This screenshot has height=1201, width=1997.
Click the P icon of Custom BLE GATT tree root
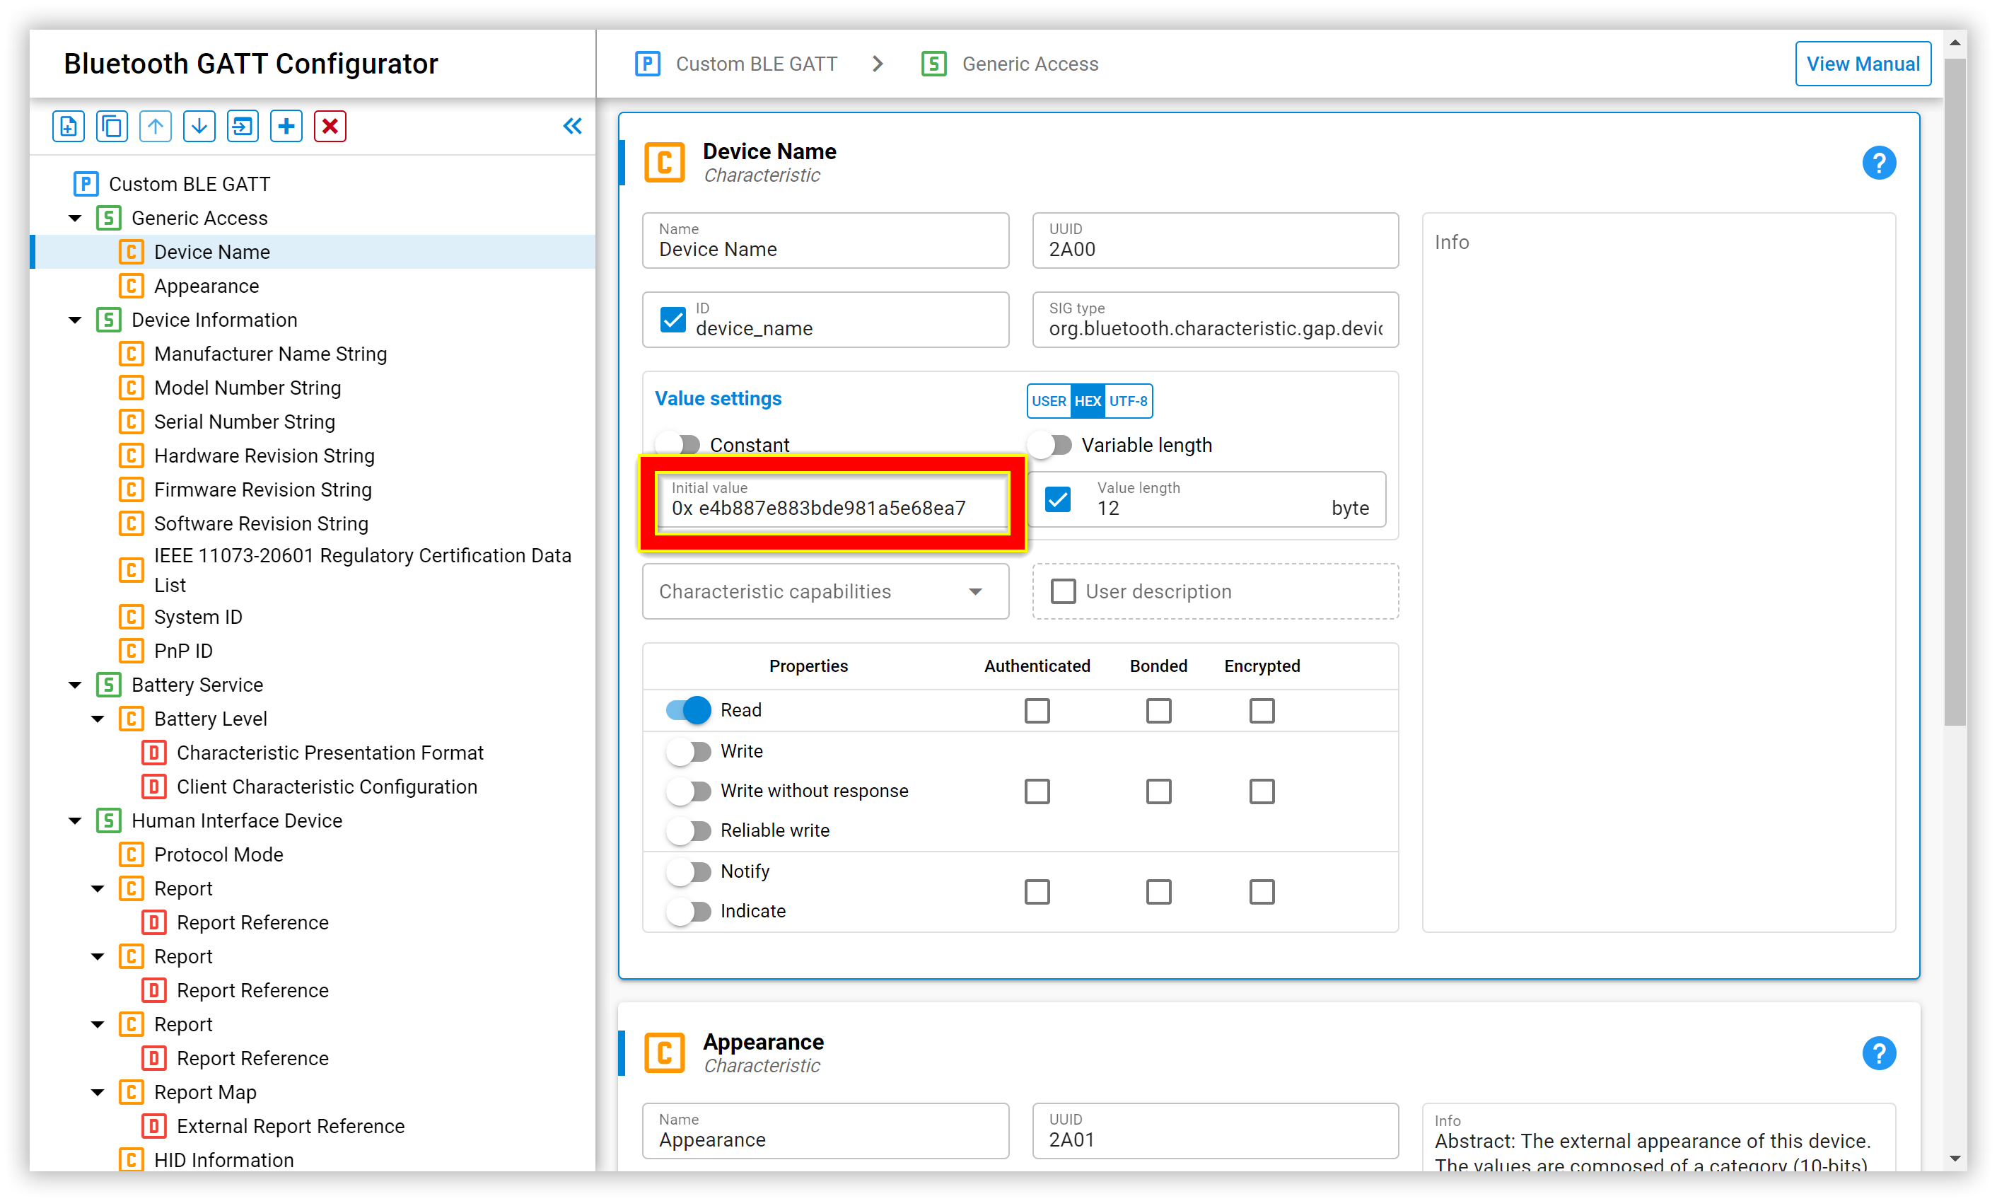pos(86,184)
